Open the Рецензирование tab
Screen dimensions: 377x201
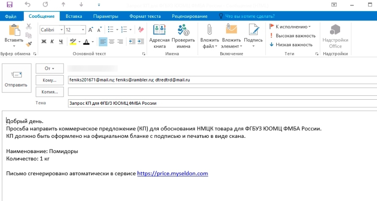[x=190, y=17]
